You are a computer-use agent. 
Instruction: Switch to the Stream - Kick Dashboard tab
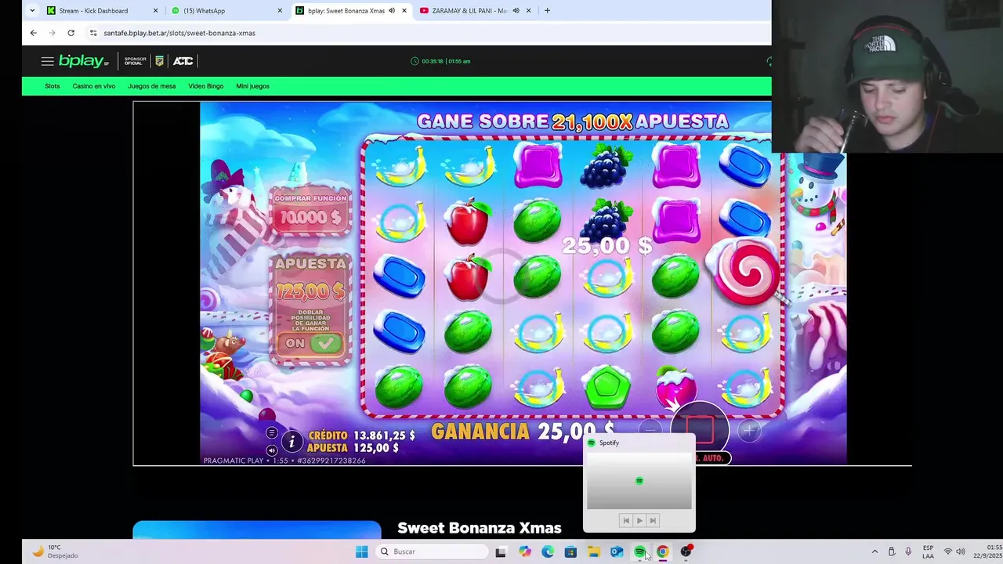(93, 11)
